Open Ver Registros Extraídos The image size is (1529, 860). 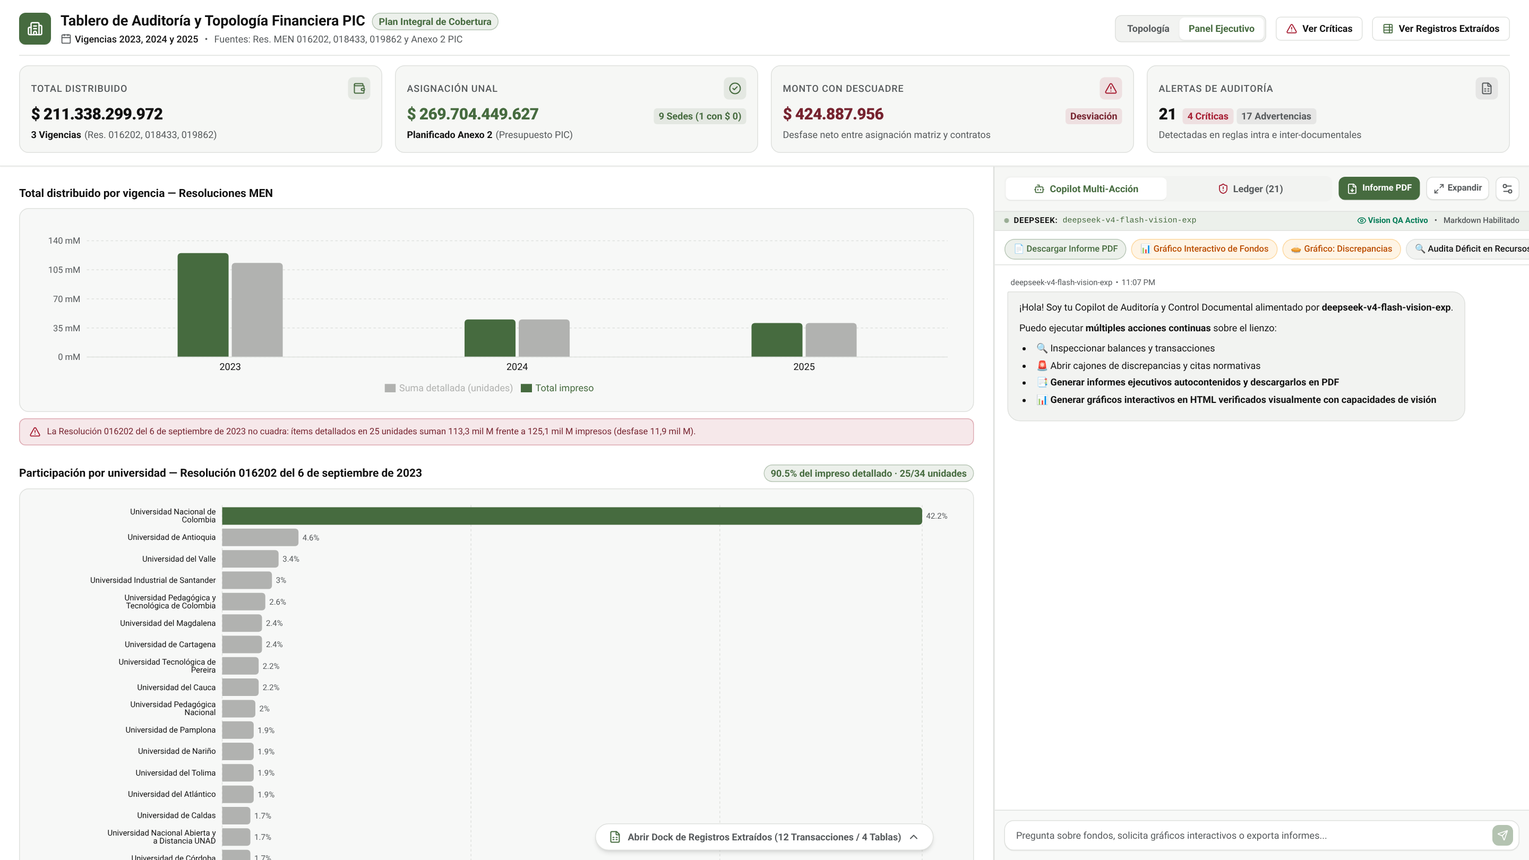1440,29
